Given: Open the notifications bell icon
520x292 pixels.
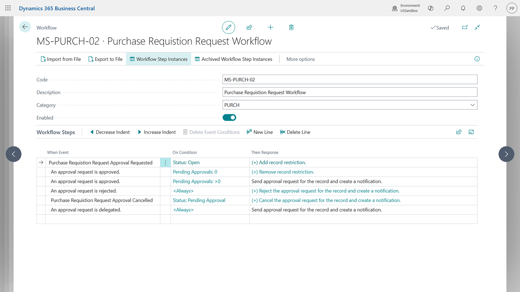Looking at the screenshot, I should (463, 8).
